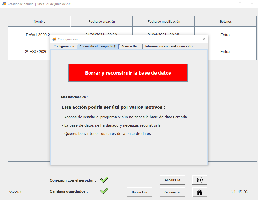Click the Nombre column header

click(x=39, y=22)
